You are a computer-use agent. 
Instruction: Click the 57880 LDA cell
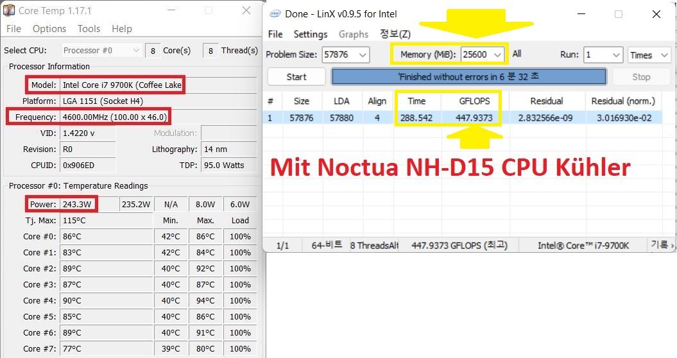pyautogui.click(x=341, y=118)
